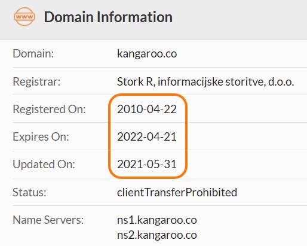Click the Updated On: label

click(44, 165)
